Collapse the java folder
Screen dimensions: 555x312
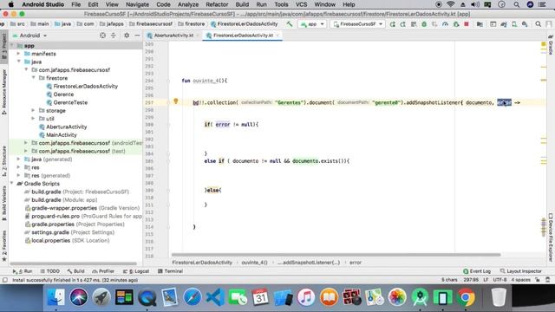point(19,62)
